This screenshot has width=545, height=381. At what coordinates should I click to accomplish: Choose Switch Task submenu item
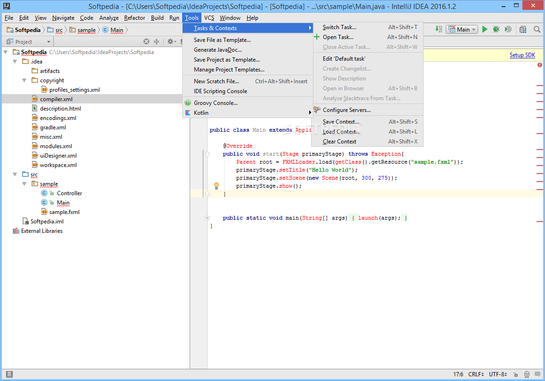pyautogui.click(x=369, y=27)
